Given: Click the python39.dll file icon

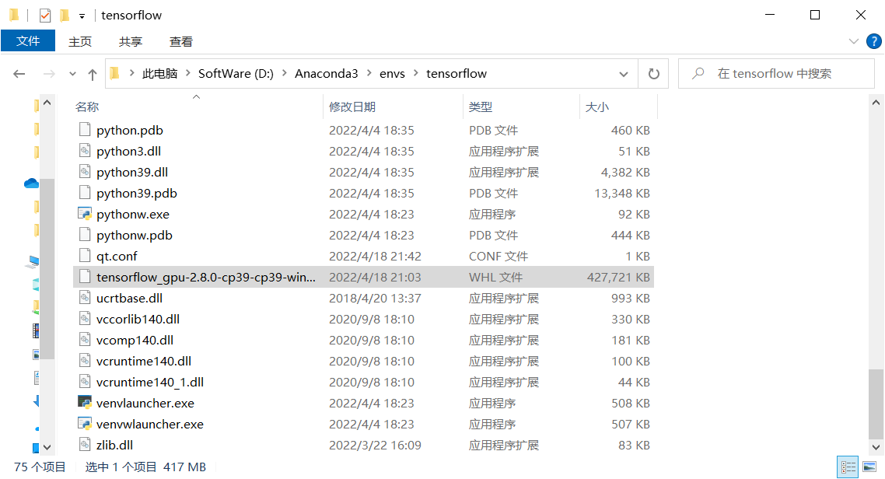Looking at the screenshot, I should [85, 172].
